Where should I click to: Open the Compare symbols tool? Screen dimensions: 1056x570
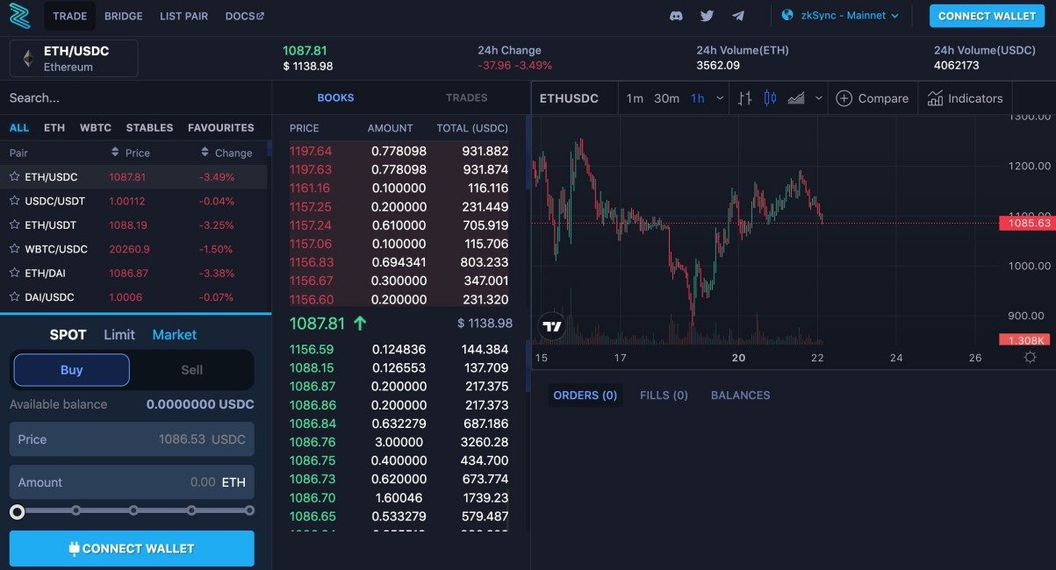coord(872,98)
